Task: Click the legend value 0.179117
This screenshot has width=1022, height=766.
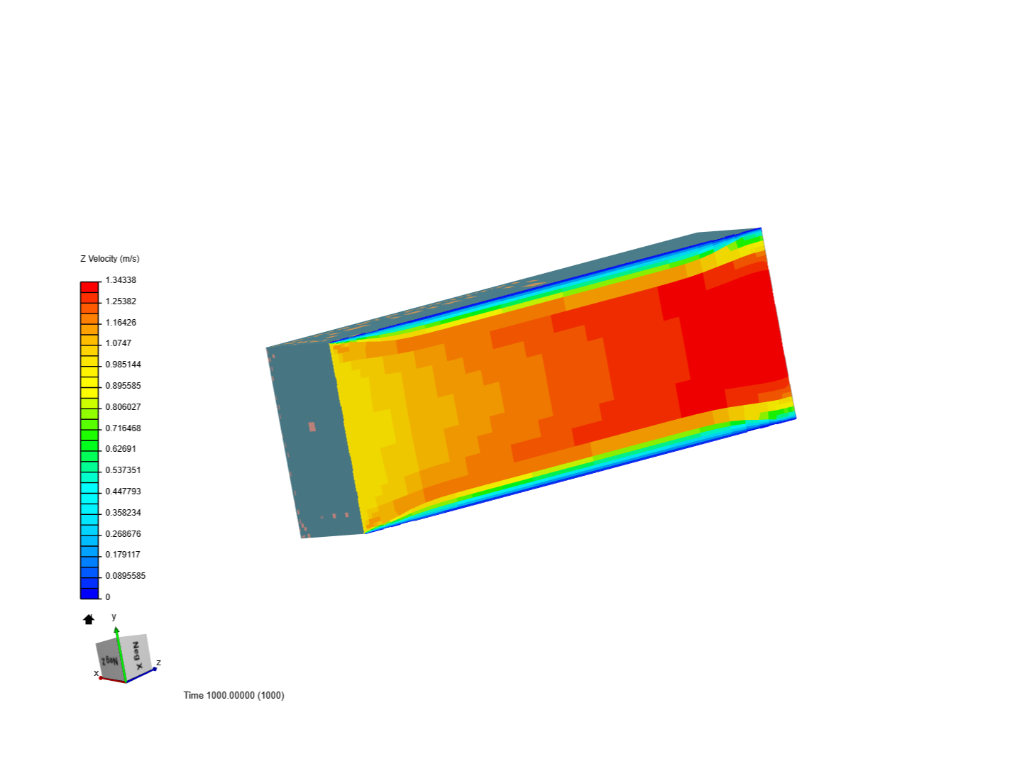Action: point(123,555)
